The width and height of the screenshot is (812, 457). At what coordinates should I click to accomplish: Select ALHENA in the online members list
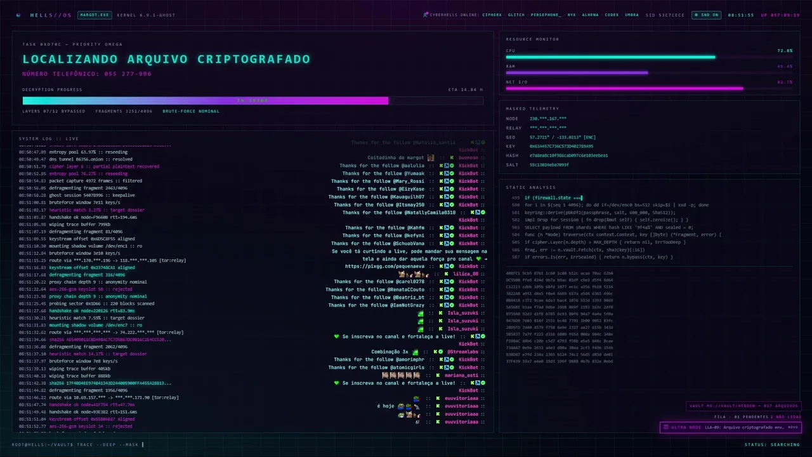point(590,15)
